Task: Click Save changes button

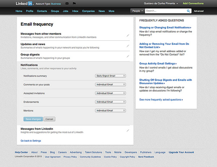Action: point(33,119)
